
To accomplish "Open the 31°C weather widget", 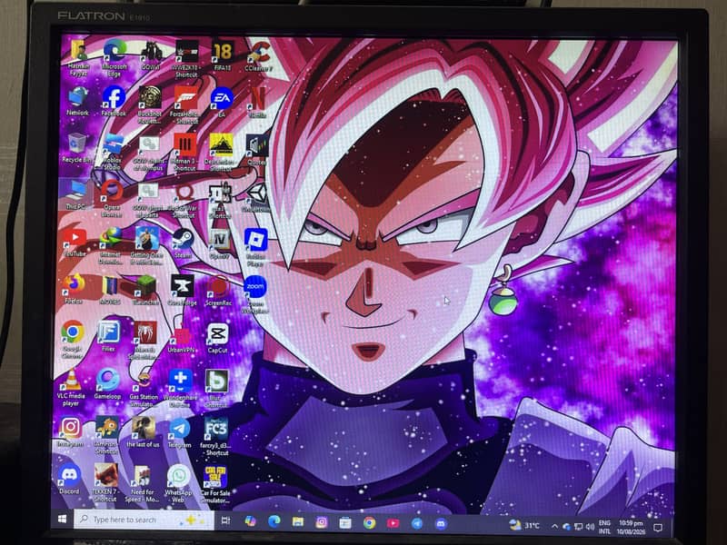I will coord(525,526).
